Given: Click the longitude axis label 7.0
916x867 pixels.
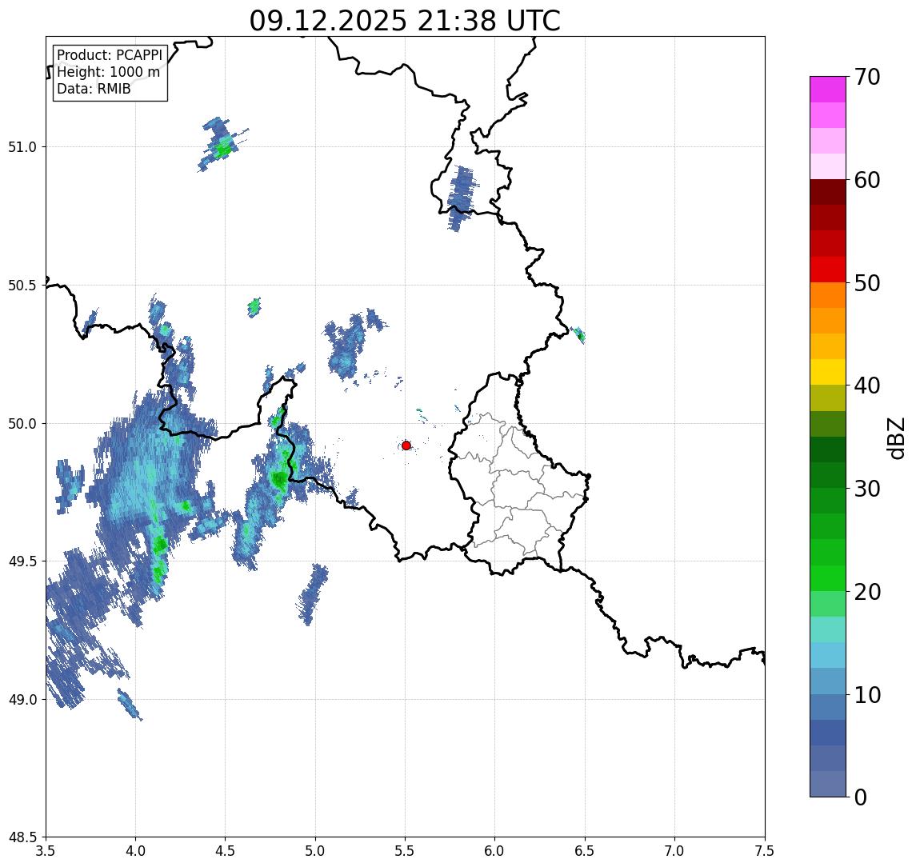Looking at the screenshot, I should click(x=674, y=851).
